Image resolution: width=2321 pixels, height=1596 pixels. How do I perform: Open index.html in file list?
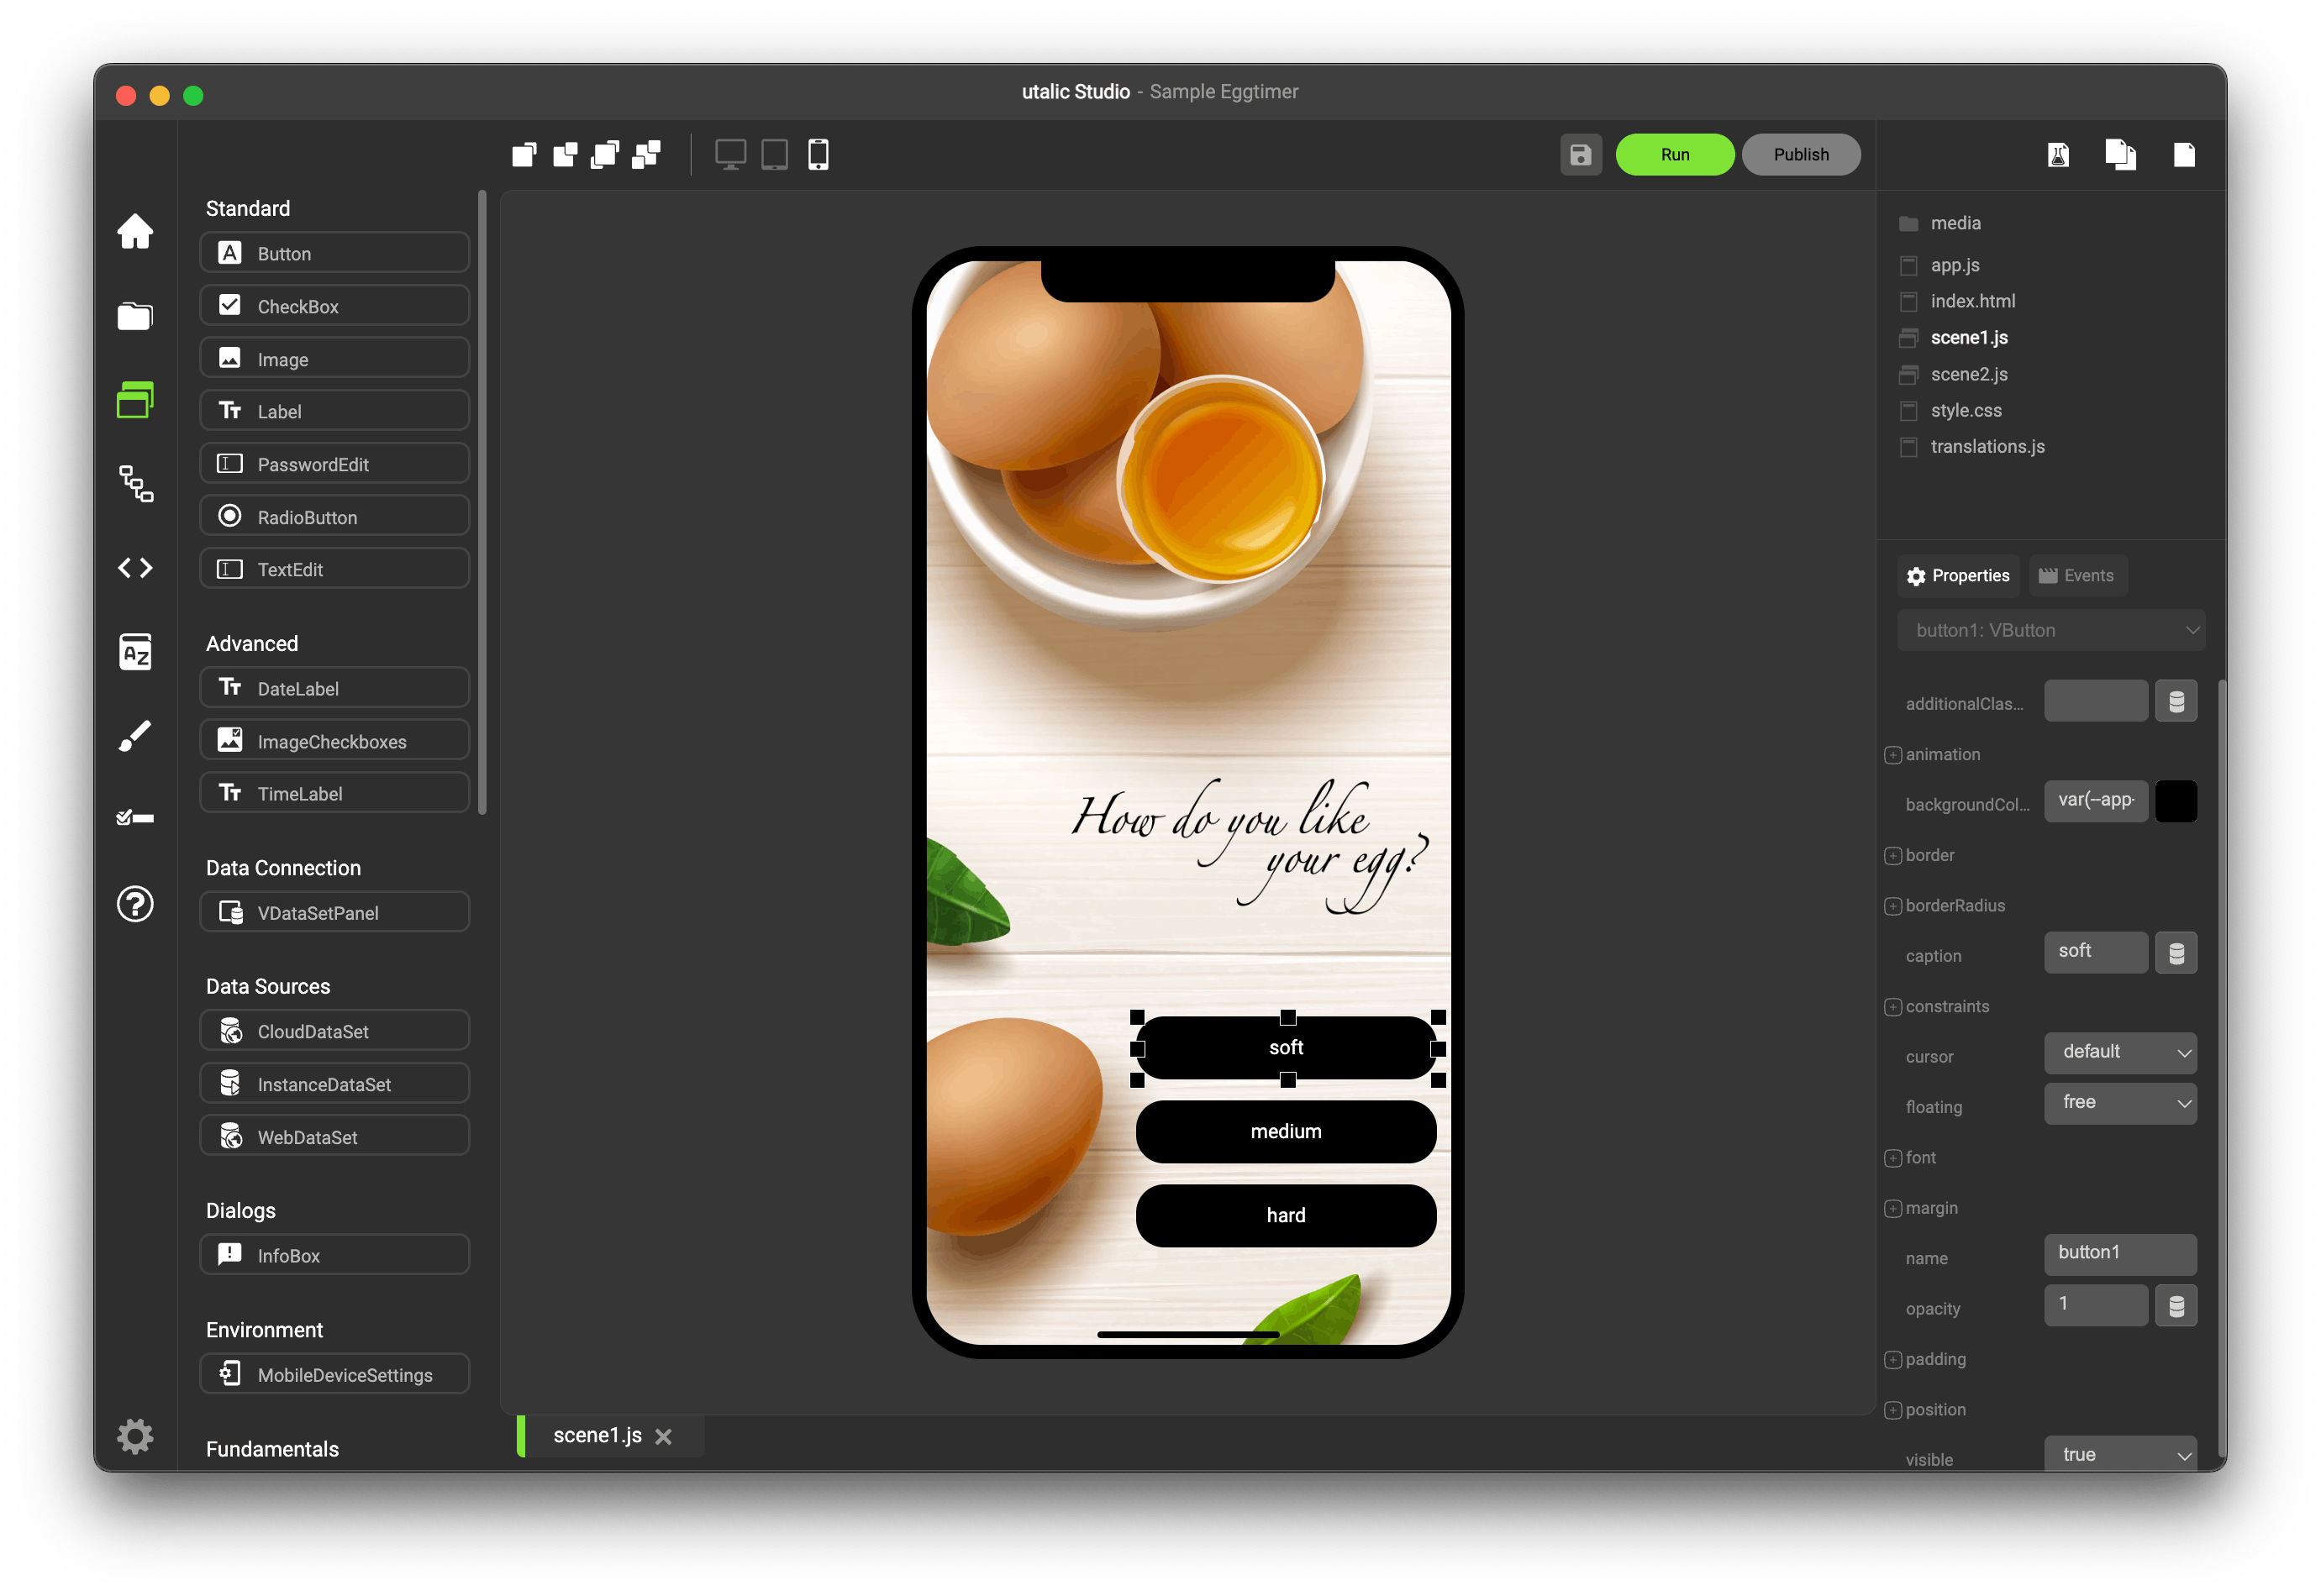(1957, 301)
